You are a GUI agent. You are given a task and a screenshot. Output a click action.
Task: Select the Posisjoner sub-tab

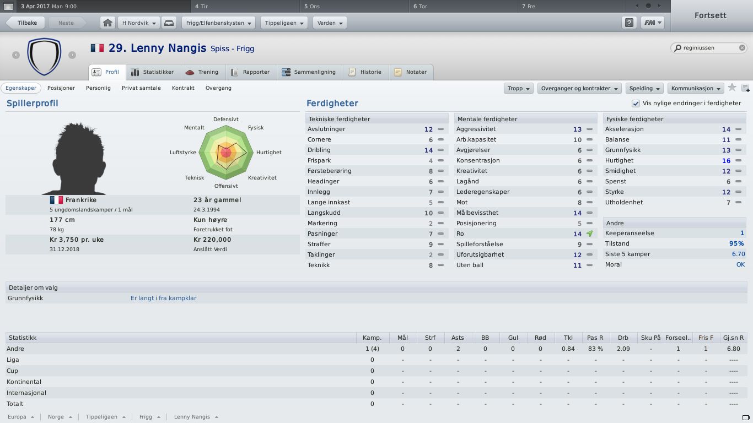pyautogui.click(x=61, y=88)
